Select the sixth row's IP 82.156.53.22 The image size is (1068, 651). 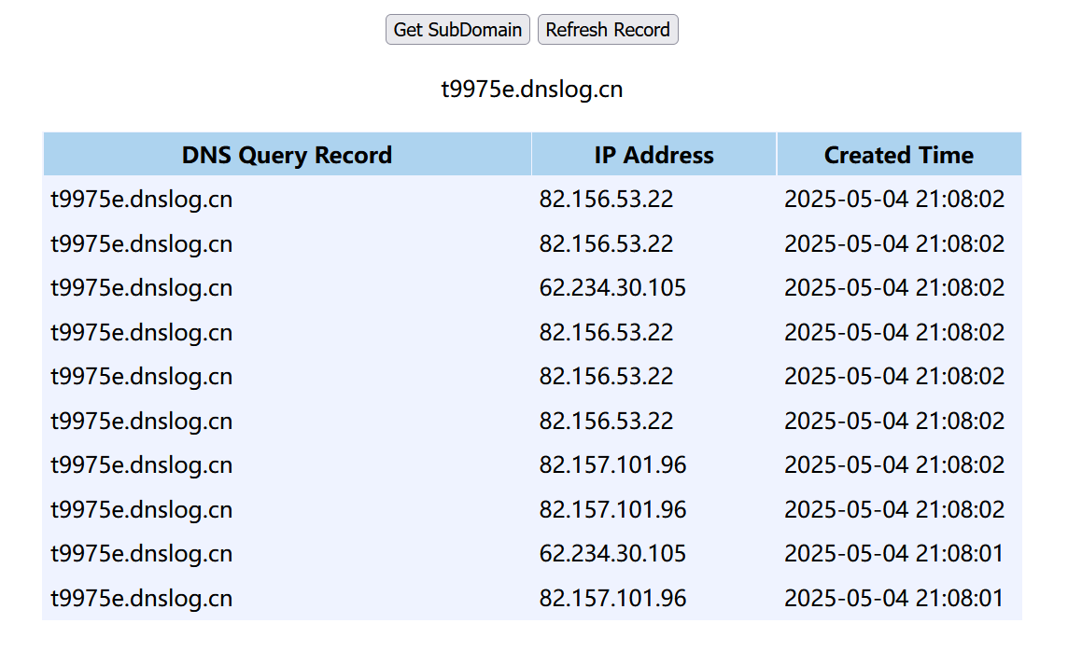pyautogui.click(x=606, y=422)
